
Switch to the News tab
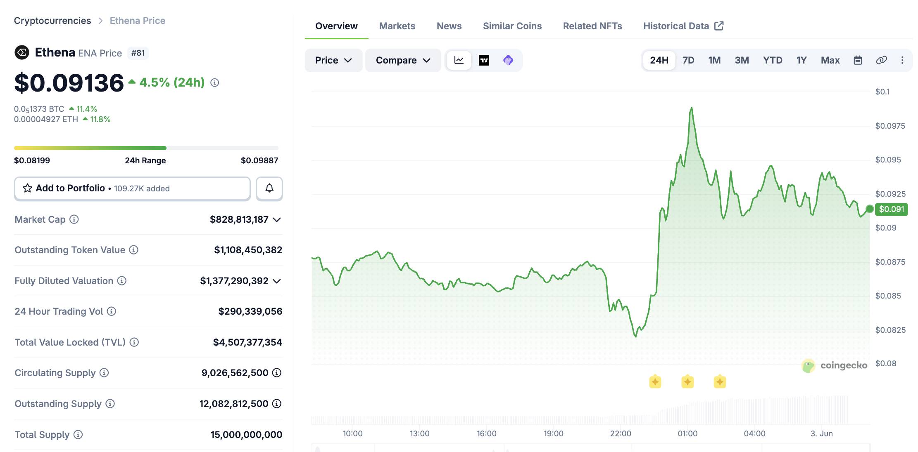[449, 26]
